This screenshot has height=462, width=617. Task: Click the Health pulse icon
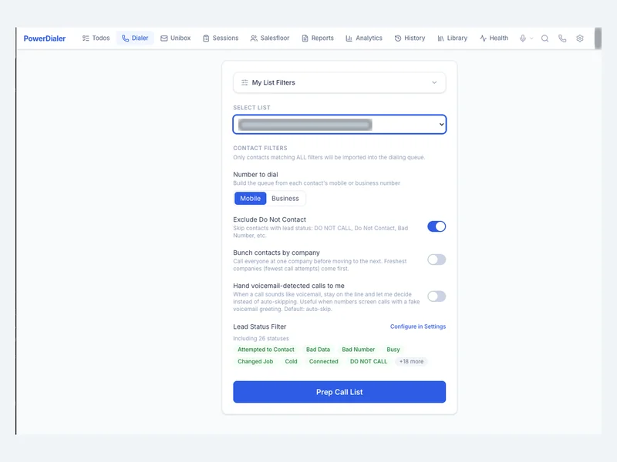point(483,38)
